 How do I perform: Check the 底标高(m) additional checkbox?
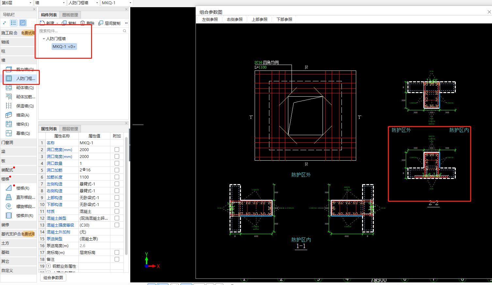tap(117, 252)
